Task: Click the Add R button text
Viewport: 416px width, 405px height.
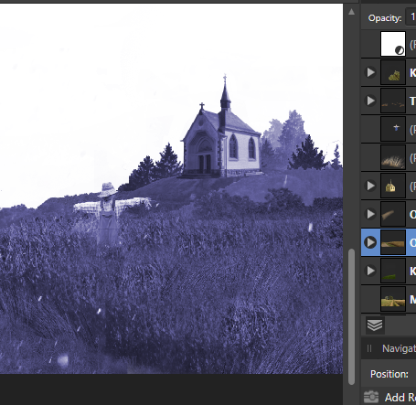Action: click(400, 398)
